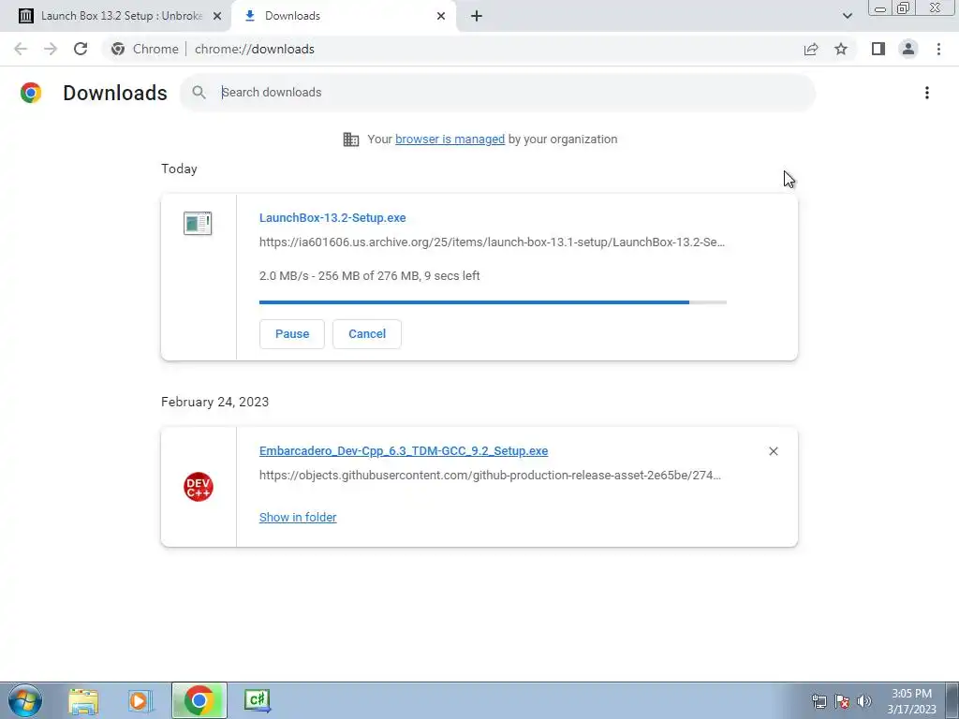
Task: Click the managed organization building icon
Action: pos(351,139)
